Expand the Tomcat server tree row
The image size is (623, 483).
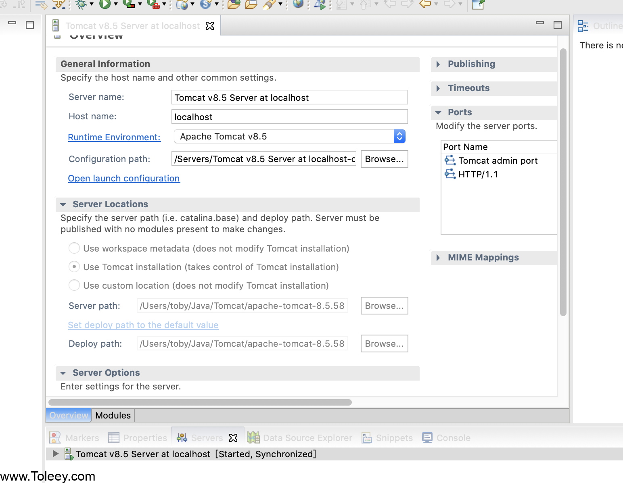pos(56,454)
